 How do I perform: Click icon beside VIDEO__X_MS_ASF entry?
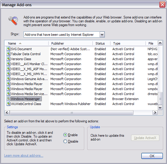(8, 69)
